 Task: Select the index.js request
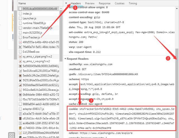point(39,14)
